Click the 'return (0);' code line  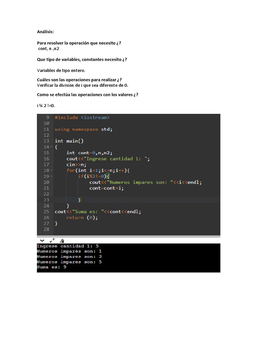pos(82,218)
